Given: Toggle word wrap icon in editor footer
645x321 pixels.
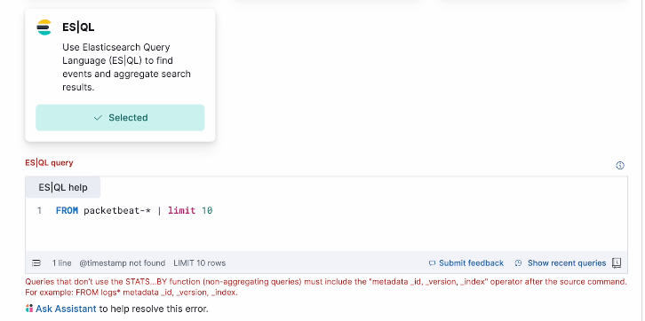Looking at the screenshot, I should point(36,263).
